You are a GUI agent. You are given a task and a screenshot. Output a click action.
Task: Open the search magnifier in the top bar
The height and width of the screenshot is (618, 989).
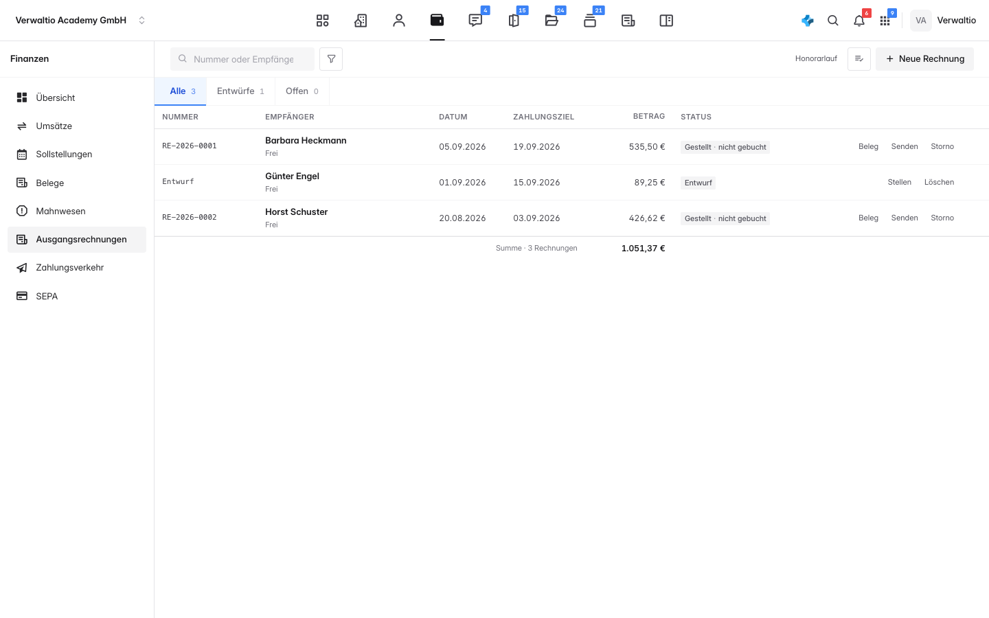[x=833, y=21]
